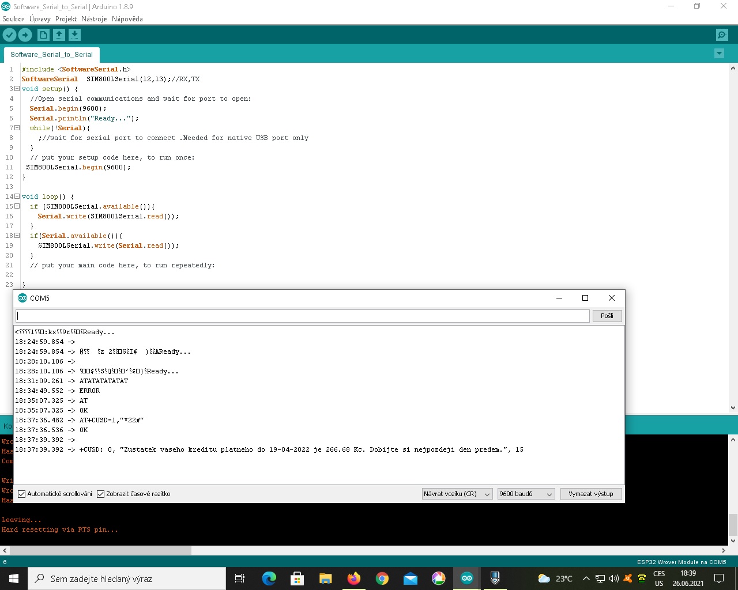Launch Google Chrome from the taskbar
The width and height of the screenshot is (738, 590).
tap(382, 578)
